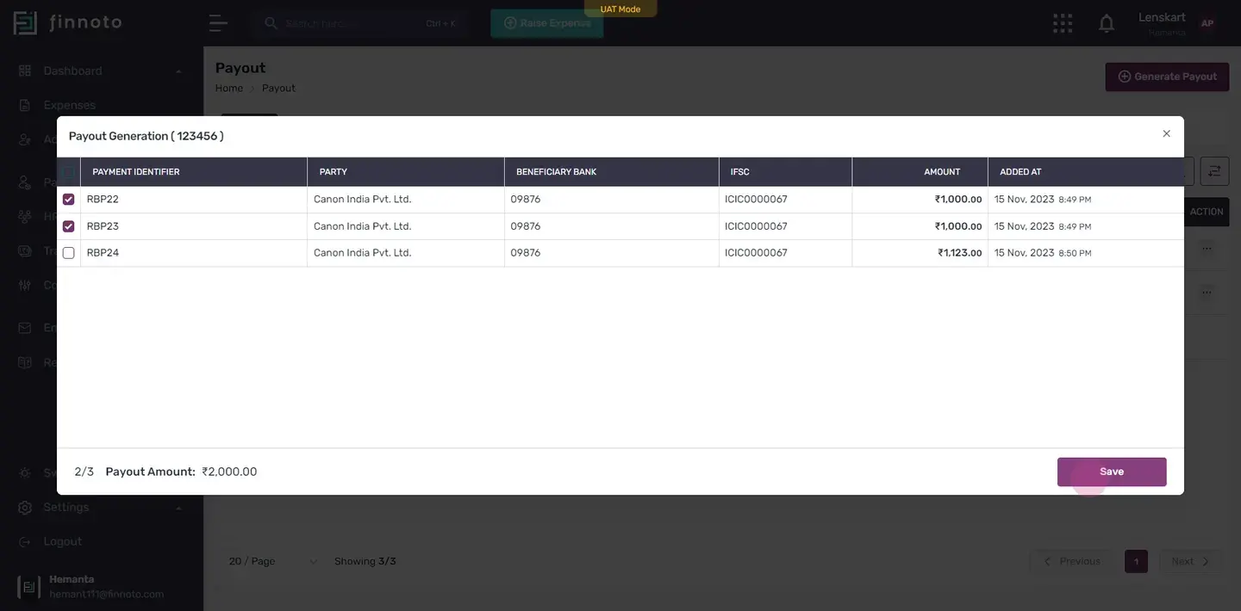Click the ₹2,000.00 payout amount value
The height and width of the screenshot is (611, 1241).
229,472
